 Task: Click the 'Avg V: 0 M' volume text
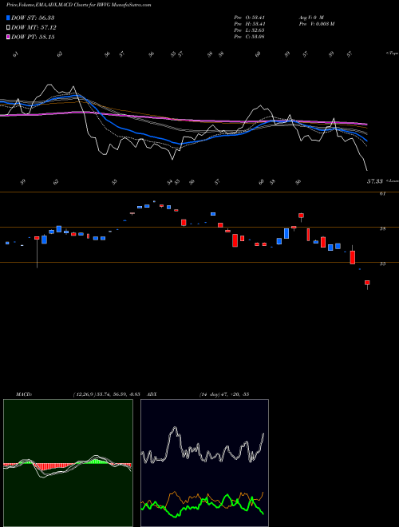[311, 18]
